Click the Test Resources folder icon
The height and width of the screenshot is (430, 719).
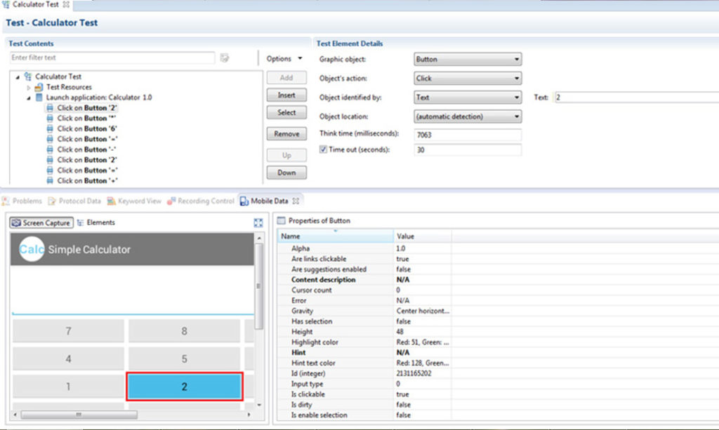(x=39, y=87)
